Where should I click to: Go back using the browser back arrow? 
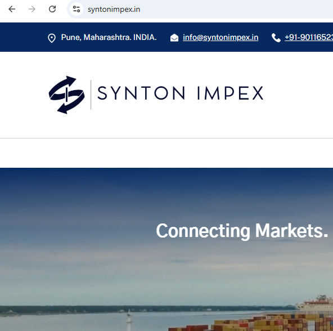point(12,9)
